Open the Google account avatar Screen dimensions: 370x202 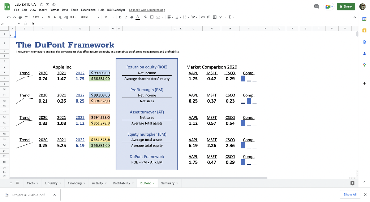point(362,6)
